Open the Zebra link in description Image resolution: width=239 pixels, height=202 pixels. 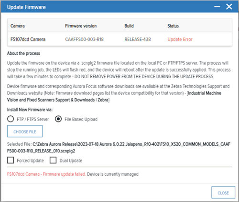pos(103,100)
